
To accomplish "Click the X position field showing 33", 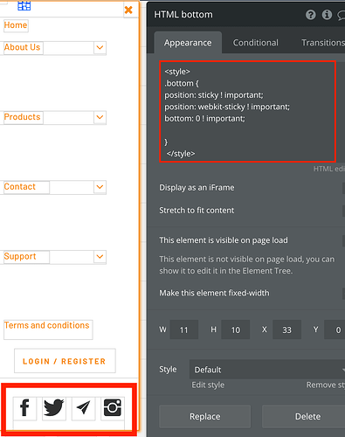I will (287, 329).
